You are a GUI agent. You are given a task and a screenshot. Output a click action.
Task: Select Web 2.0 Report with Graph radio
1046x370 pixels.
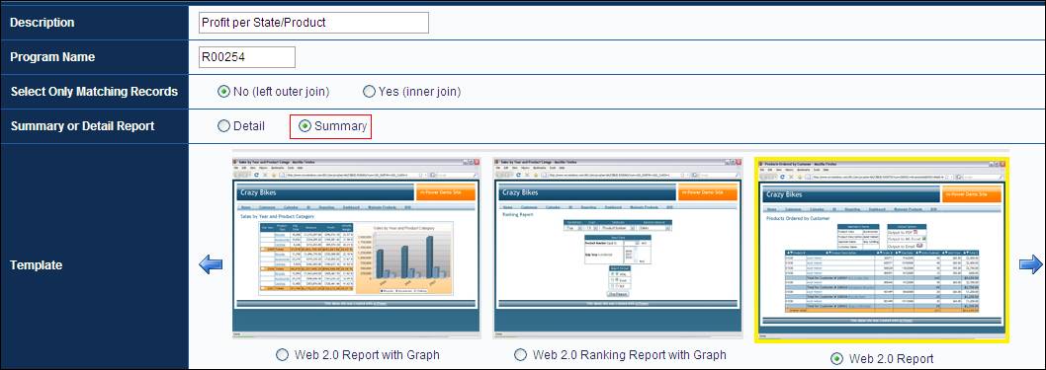coord(282,354)
